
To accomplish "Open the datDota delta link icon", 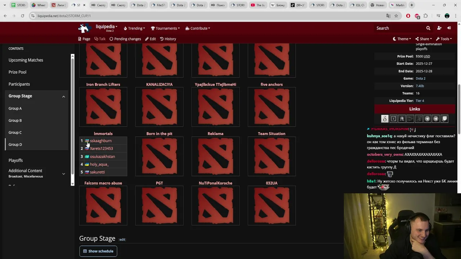I will coord(385,119).
